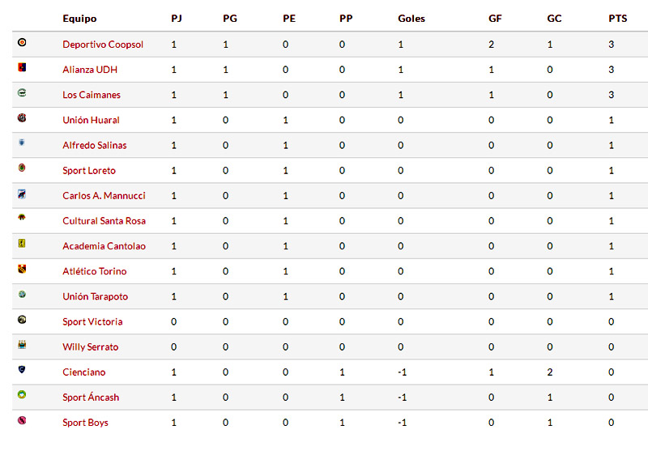648x451 pixels.
Task: Click the Alianza UDH team crest icon
Action: [22, 67]
